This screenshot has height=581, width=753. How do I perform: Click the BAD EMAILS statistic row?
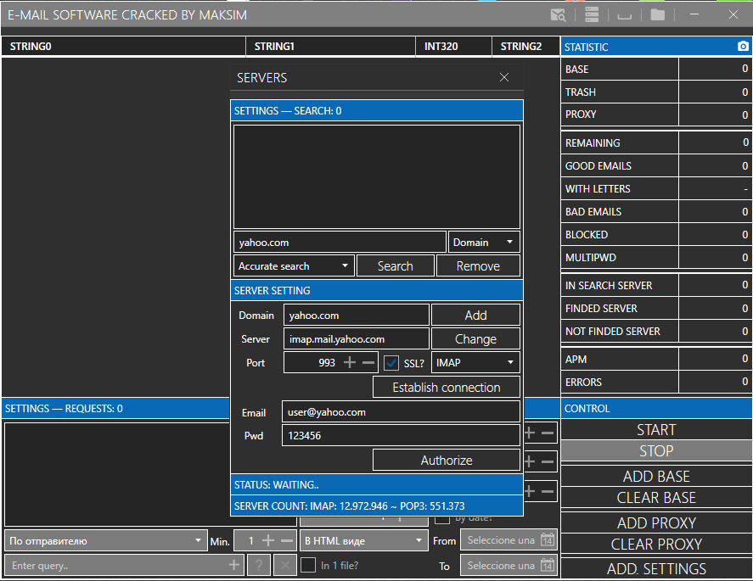[x=656, y=211]
